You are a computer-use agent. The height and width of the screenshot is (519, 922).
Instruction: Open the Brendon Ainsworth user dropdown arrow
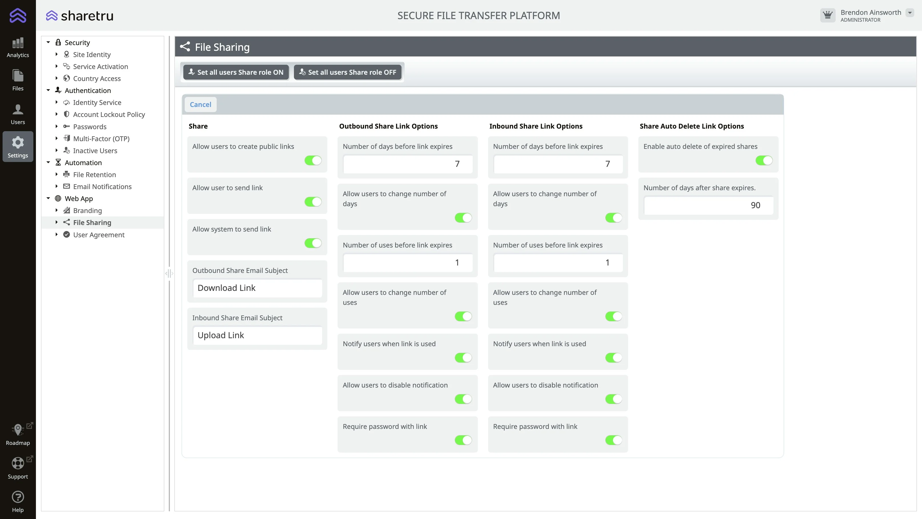(910, 13)
